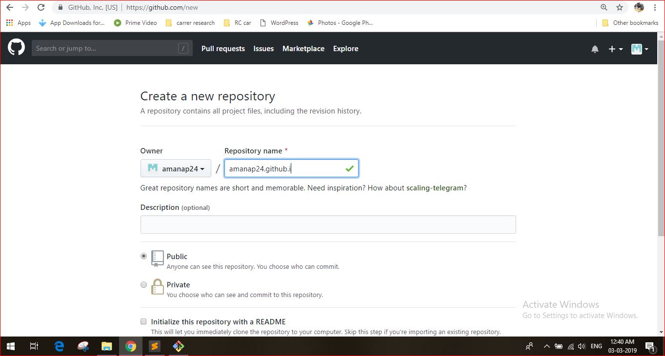Viewport: 665px width, 356px height.
Task: Open the user avatar menu in header
Action: [640, 49]
